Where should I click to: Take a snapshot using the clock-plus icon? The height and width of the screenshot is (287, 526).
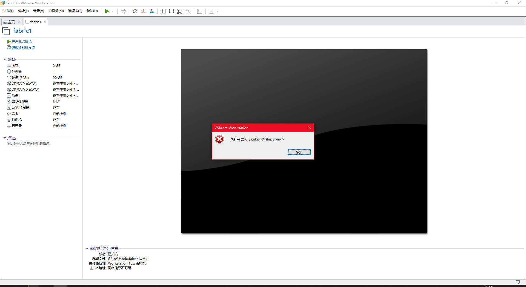tap(135, 11)
